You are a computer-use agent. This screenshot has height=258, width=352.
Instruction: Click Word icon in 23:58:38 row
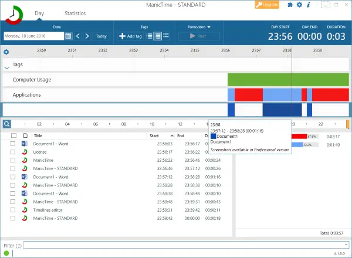pos(25,193)
